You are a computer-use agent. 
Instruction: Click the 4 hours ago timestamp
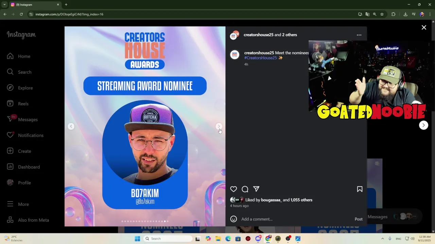[x=239, y=206]
